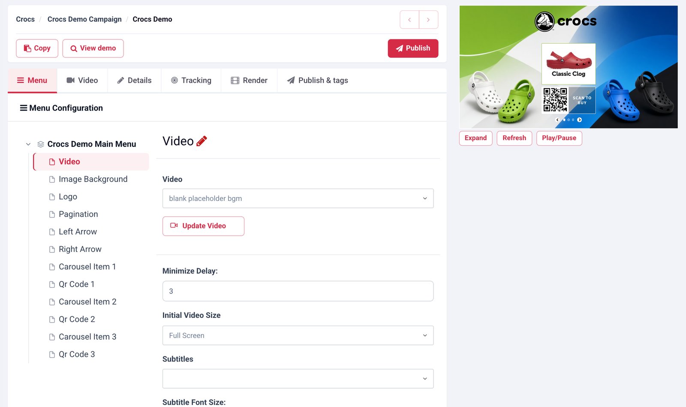Click the red pencil edit icon beside Video heading

coord(202,141)
